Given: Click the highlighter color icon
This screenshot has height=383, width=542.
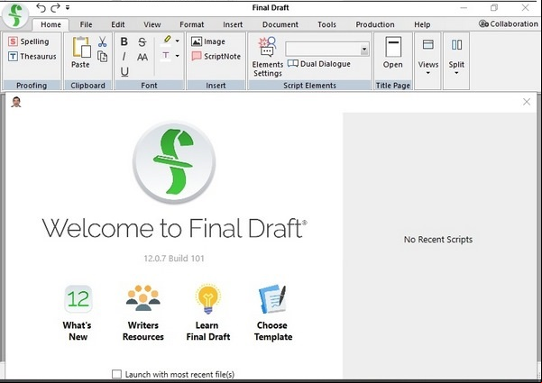Looking at the screenshot, I should click(166, 40).
